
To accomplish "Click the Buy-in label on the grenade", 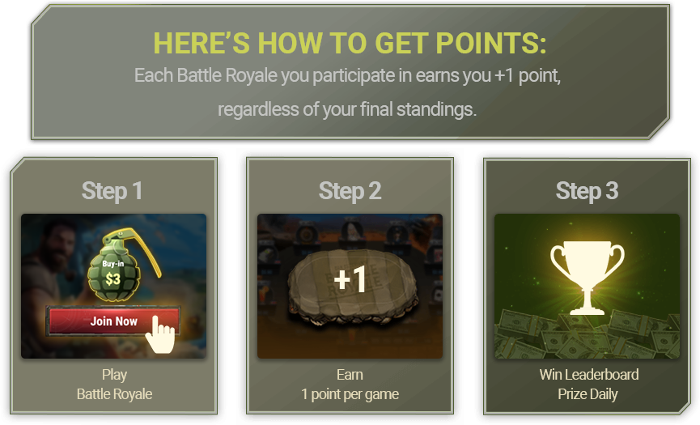I will (113, 264).
